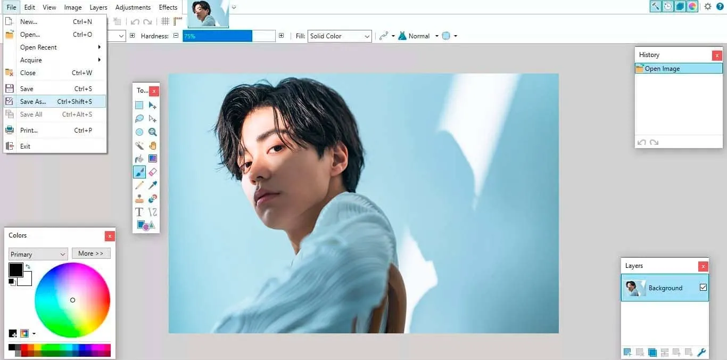727x360 pixels.
Task: Choose the Text tool
Action: point(139,212)
